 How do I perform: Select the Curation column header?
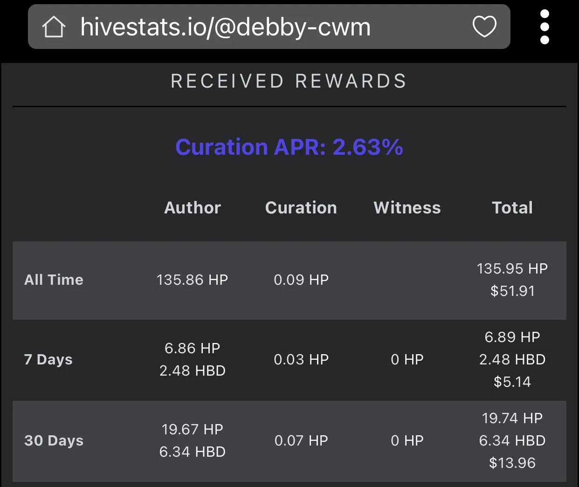301,208
